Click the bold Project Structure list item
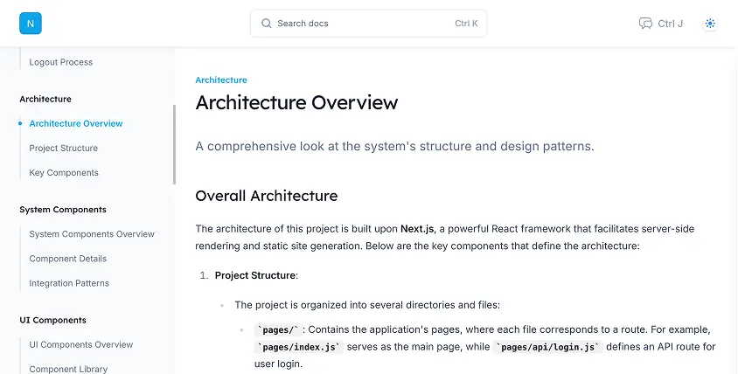Image resolution: width=738 pixels, height=374 pixels. click(x=255, y=275)
